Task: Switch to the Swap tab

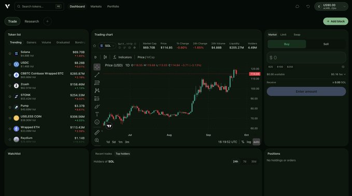Action: click(x=297, y=35)
